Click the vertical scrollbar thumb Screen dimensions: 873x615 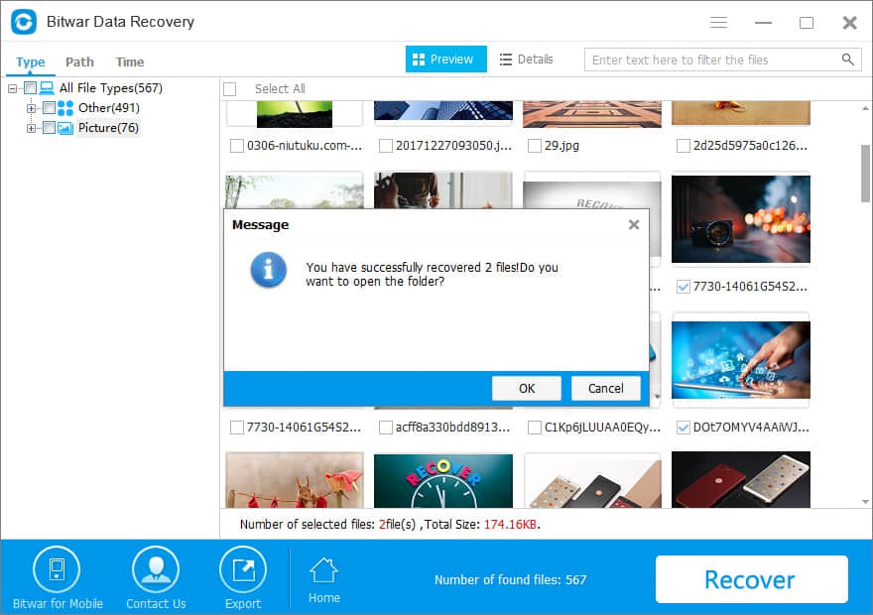pyautogui.click(x=865, y=174)
